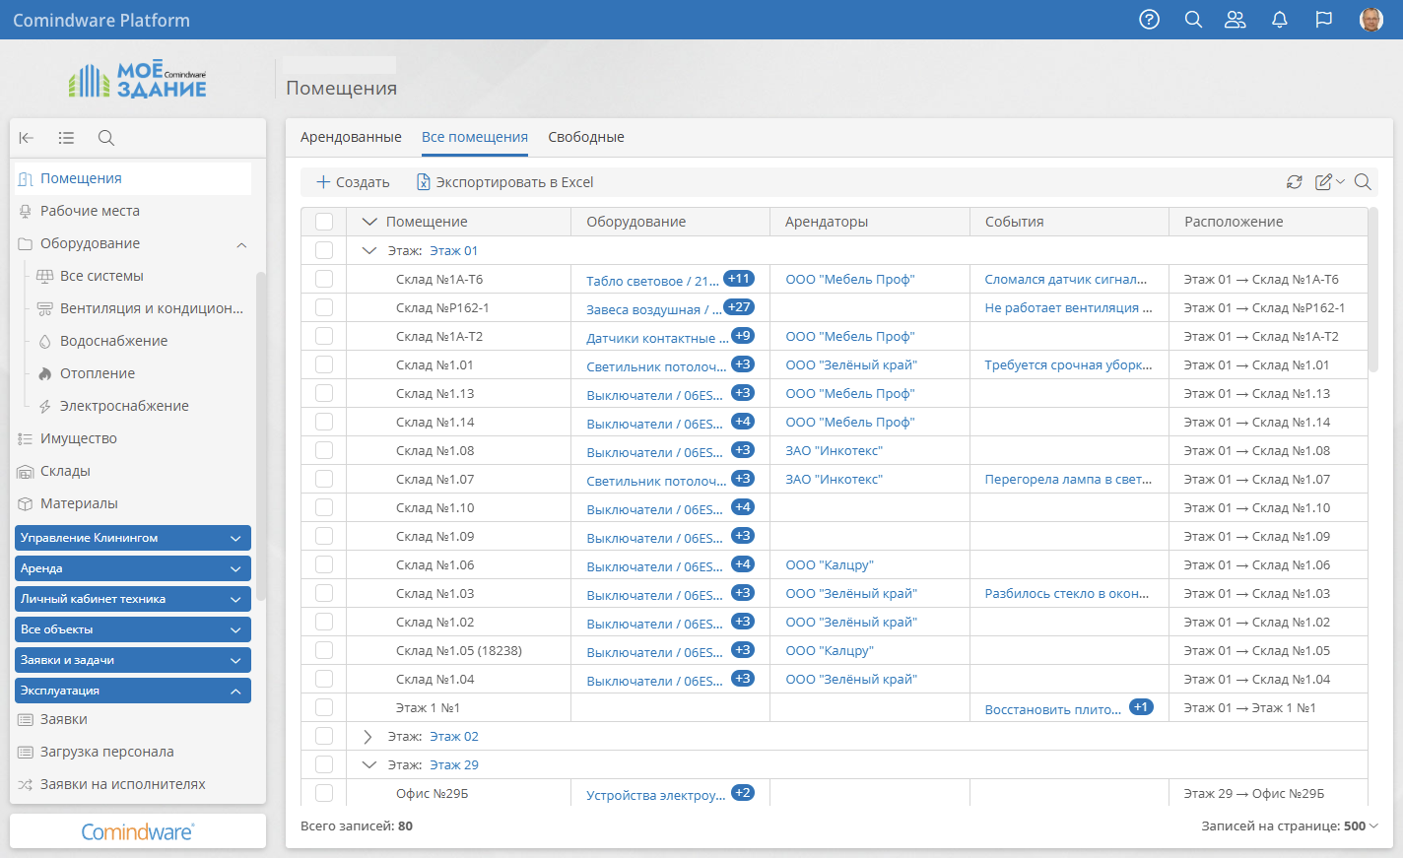
Task: Click the refresh table icon
Action: tap(1294, 182)
